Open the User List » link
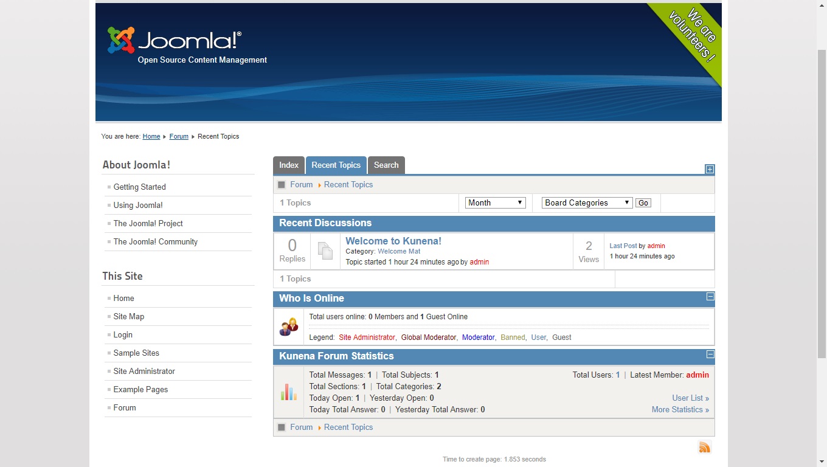 [x=690, y=398]
